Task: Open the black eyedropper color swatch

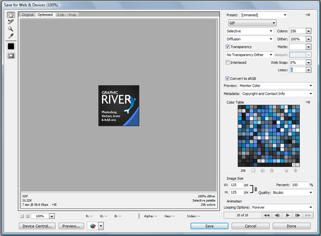Action: pos(11,47)
